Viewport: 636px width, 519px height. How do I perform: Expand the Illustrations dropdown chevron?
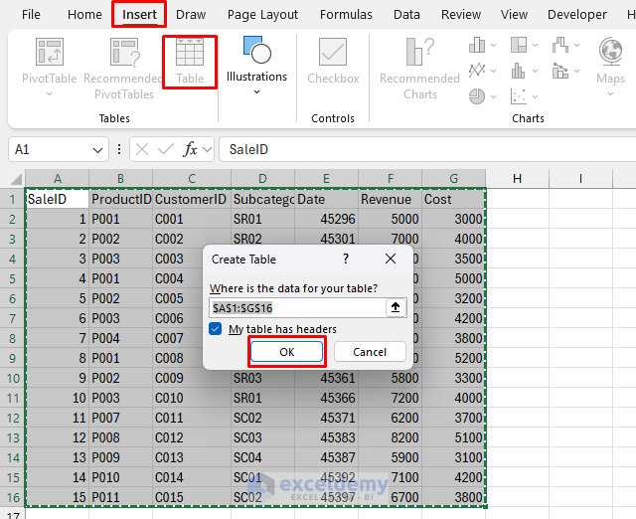click(256, 92)
